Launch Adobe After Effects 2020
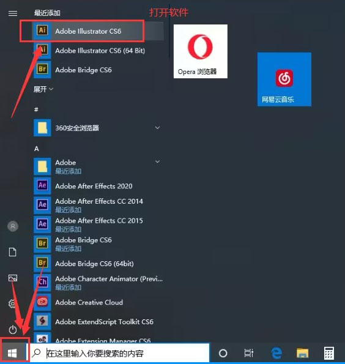Image resolution: width=345 pixels, height=364 pixels. click(x=98, y=186)
